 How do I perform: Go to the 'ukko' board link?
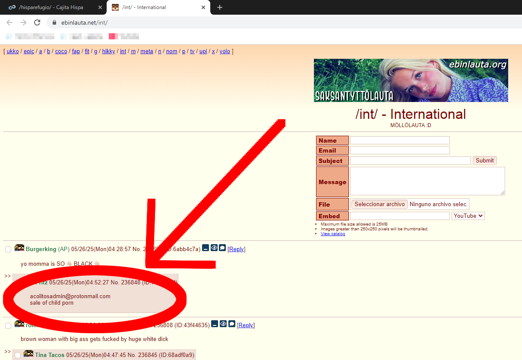pos(13,51)
